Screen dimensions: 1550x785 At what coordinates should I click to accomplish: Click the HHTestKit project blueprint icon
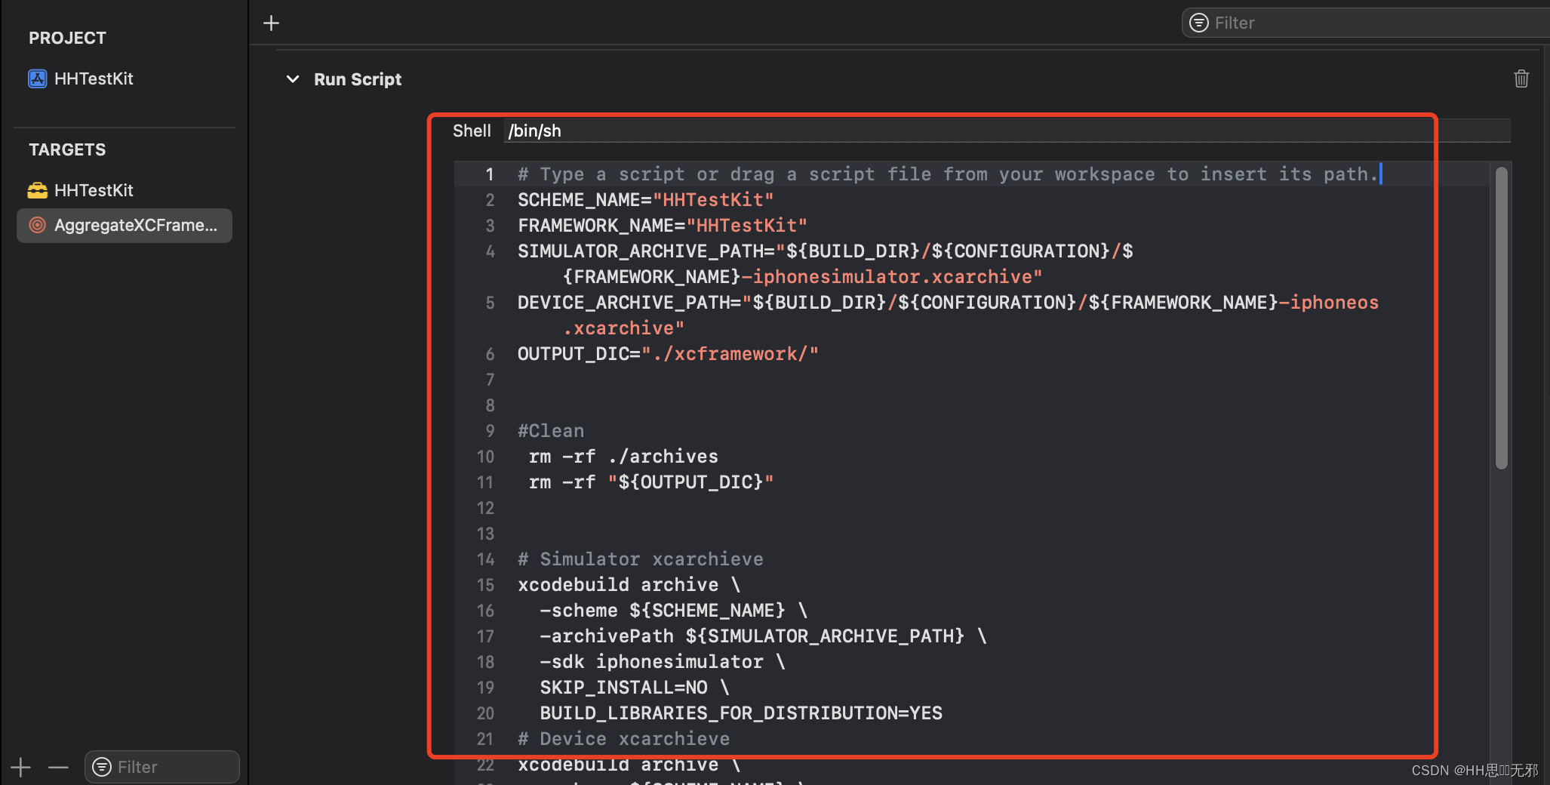[x=38, y=78]
